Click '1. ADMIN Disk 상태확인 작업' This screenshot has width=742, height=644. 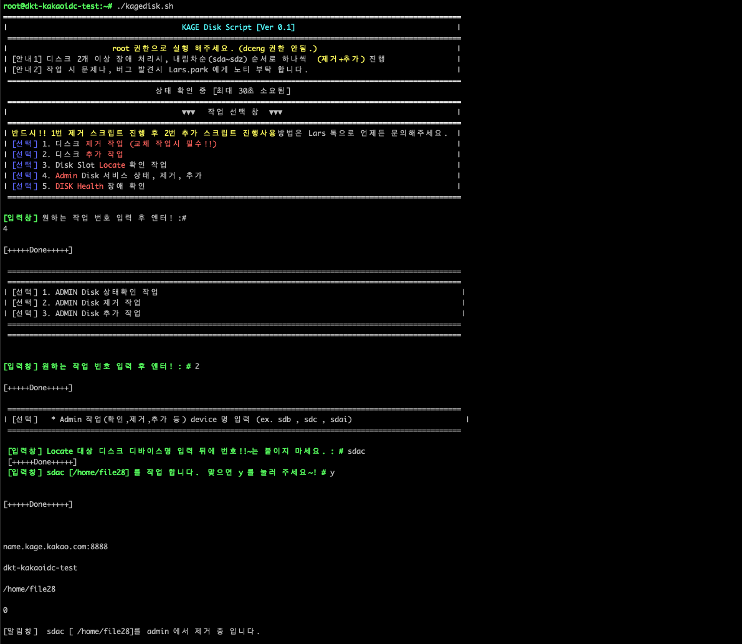pyautogui.click(x=85, y=292)
